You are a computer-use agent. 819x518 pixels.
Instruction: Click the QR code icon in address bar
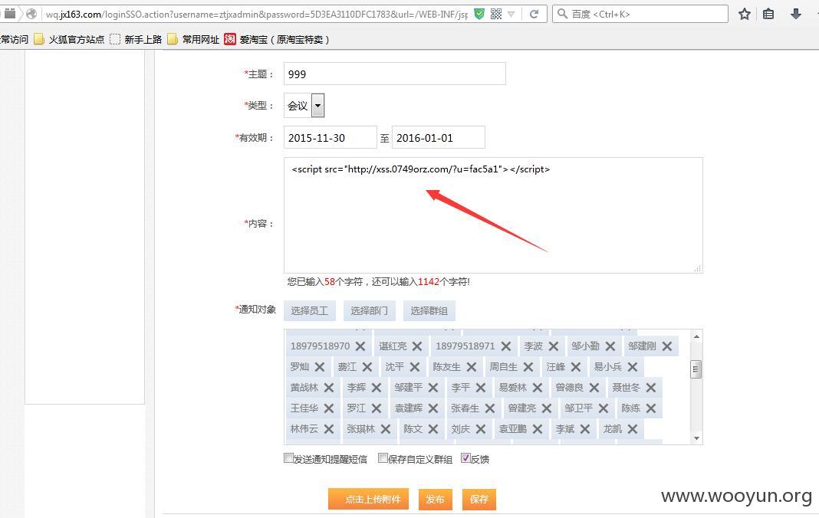[x=495, y=14]
